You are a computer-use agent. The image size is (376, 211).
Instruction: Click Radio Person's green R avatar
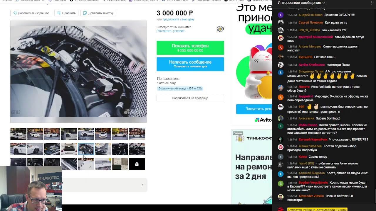click(x=281, y=126)
